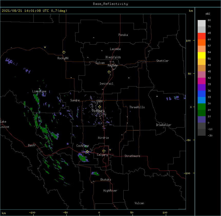The height and width of the screenshot is (216, 221).
Task: Pick the bright yellow swatch in the dBZ legend
Action: 202,55
